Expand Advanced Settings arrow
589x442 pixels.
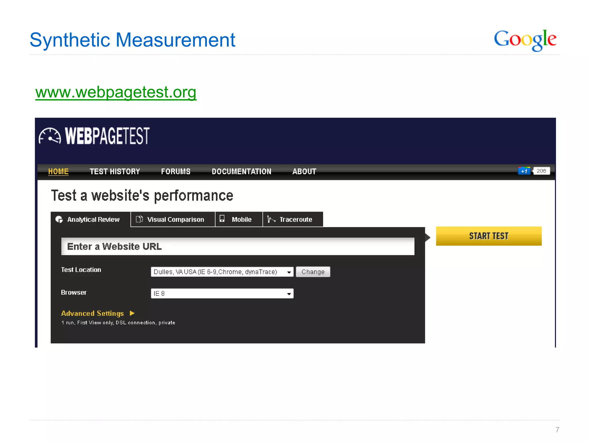[132, 313]
